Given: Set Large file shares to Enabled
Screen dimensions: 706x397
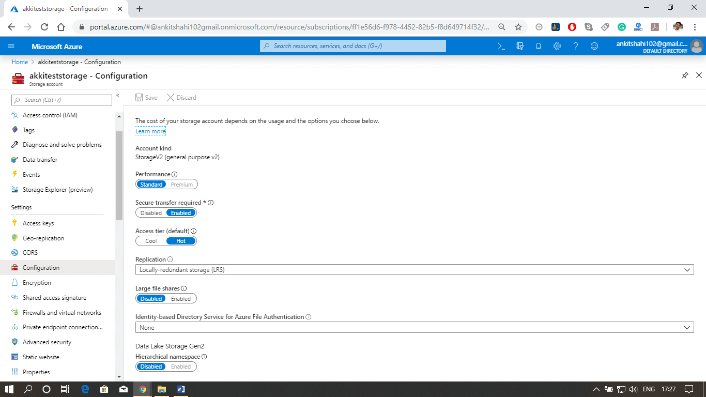Looking at the screenshot, I should click(x=181, y=299).
